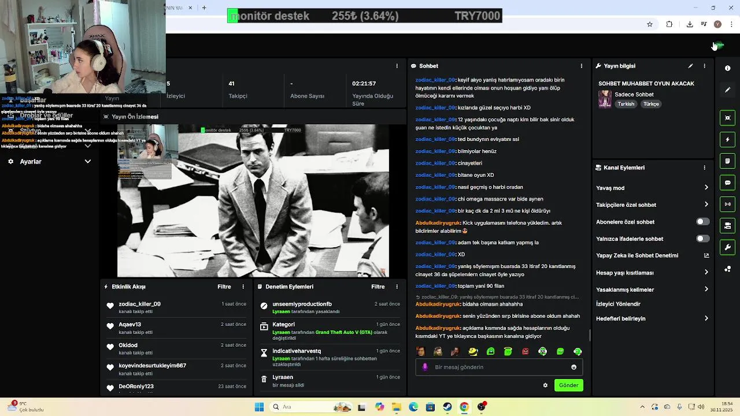The height and width of the screenshot is (416, 740).
Task: Open the Sohbet panel options menu
Action: [x=581, y=66]
